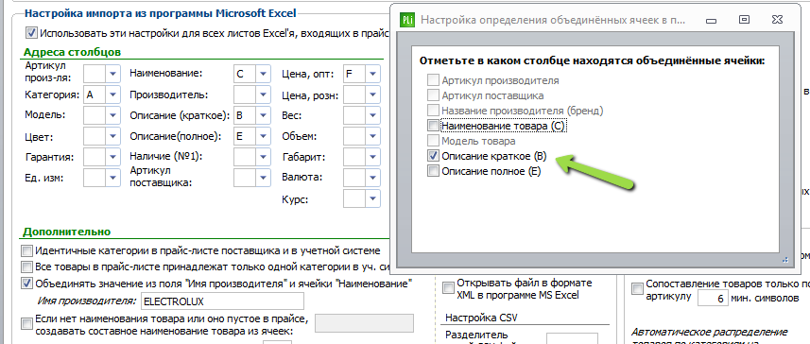Open the 'Описание (краткое)' column dropdown
810x344 pixels.
coord(263,115)
